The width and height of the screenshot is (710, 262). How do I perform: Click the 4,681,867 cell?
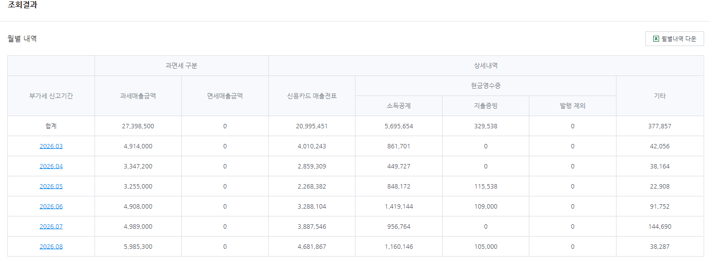(312, 246)
